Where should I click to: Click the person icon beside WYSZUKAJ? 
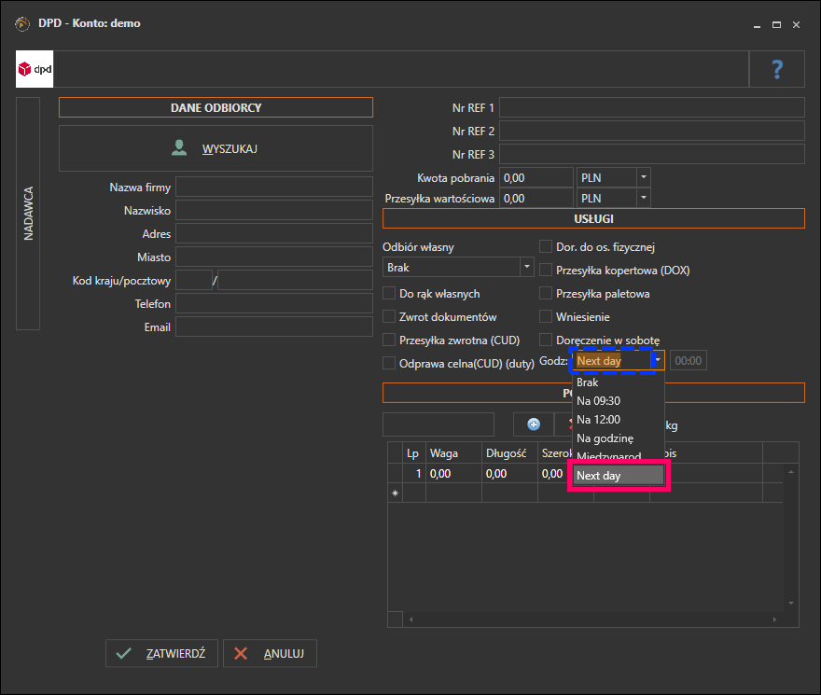[179, 148]
